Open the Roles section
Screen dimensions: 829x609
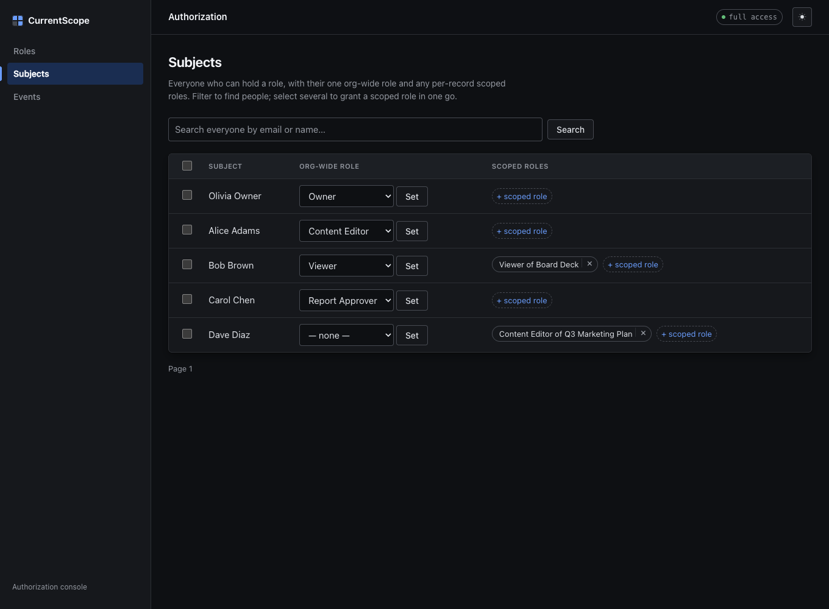point(76,51)
